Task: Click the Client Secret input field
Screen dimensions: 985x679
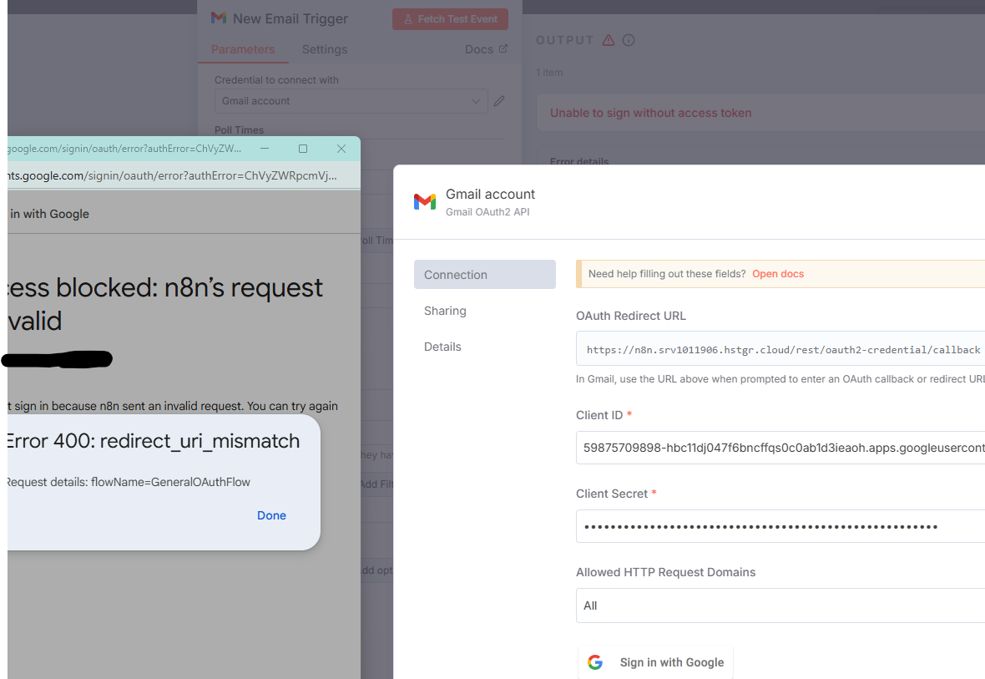Action: coord(780,526)
